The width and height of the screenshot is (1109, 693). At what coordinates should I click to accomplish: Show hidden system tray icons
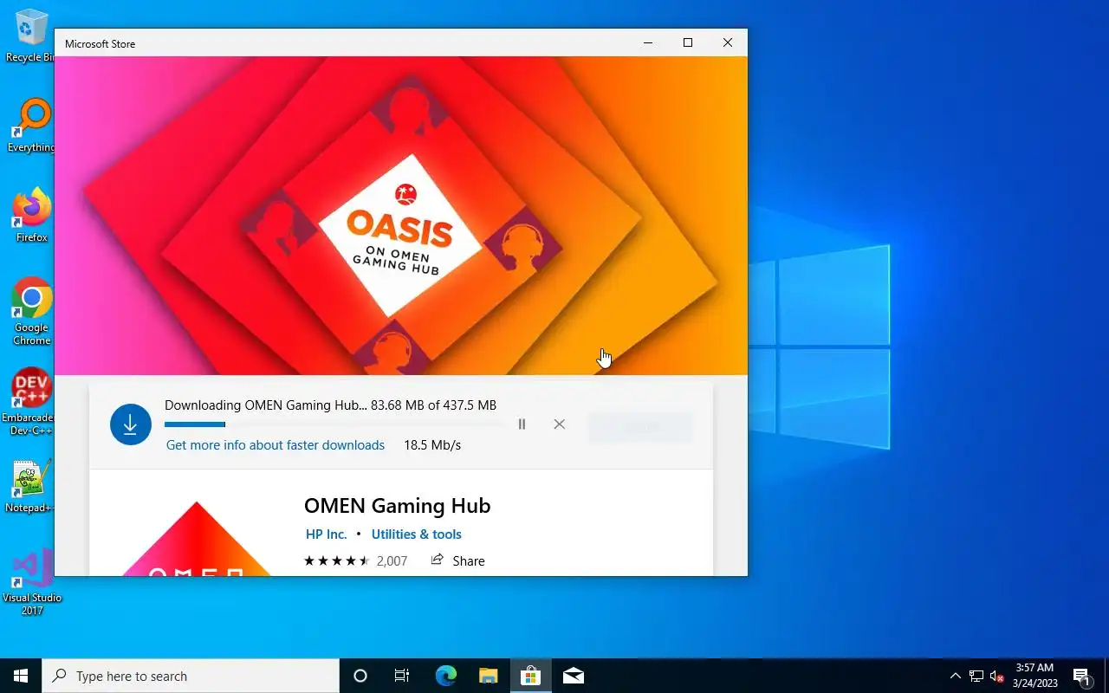click(x=956, y=676)
